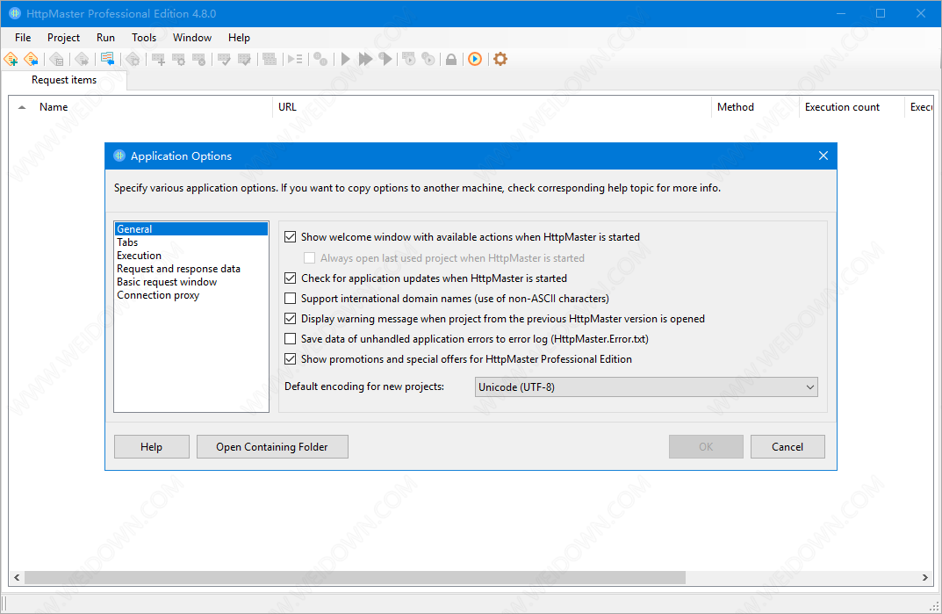Open the Help menu in menu bar

point(239,37)
